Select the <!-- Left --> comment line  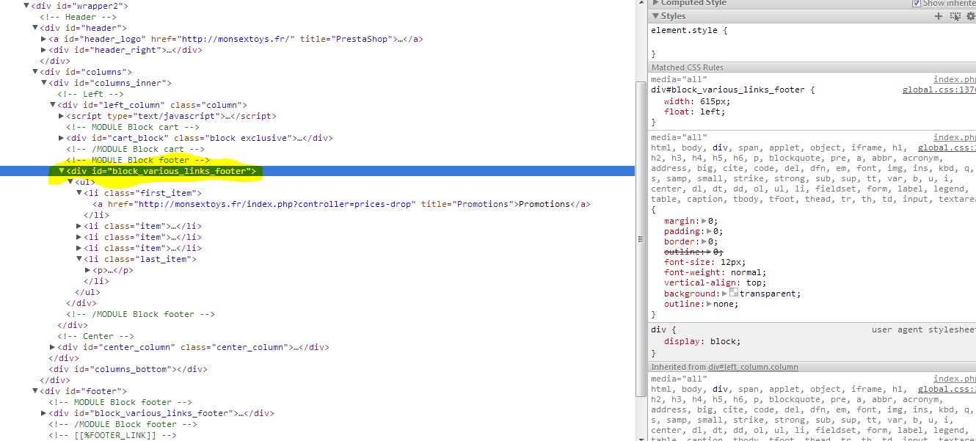(x=91, y=94)
